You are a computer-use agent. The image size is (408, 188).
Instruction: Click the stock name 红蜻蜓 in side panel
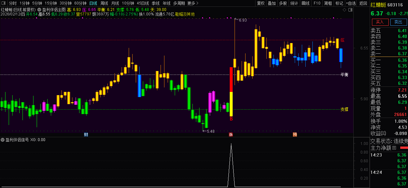tap(378, 5)
